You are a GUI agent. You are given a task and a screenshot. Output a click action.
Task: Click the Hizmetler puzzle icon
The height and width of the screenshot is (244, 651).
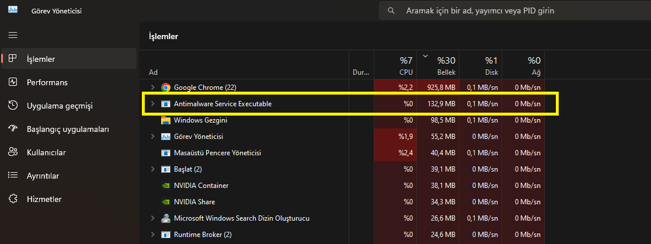pos(13,199)
